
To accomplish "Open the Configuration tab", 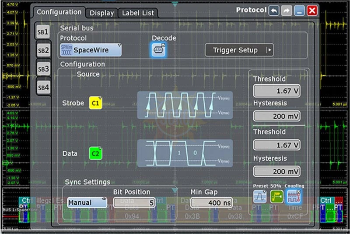I will pyautogui.click(x=59, y=12).
